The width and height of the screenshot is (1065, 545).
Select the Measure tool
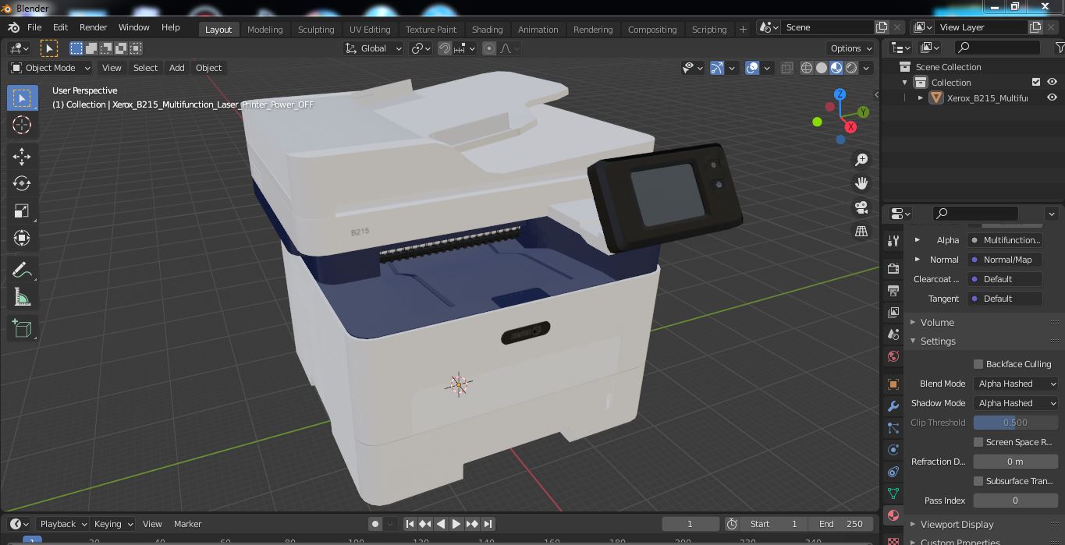(x=22, y=297)
